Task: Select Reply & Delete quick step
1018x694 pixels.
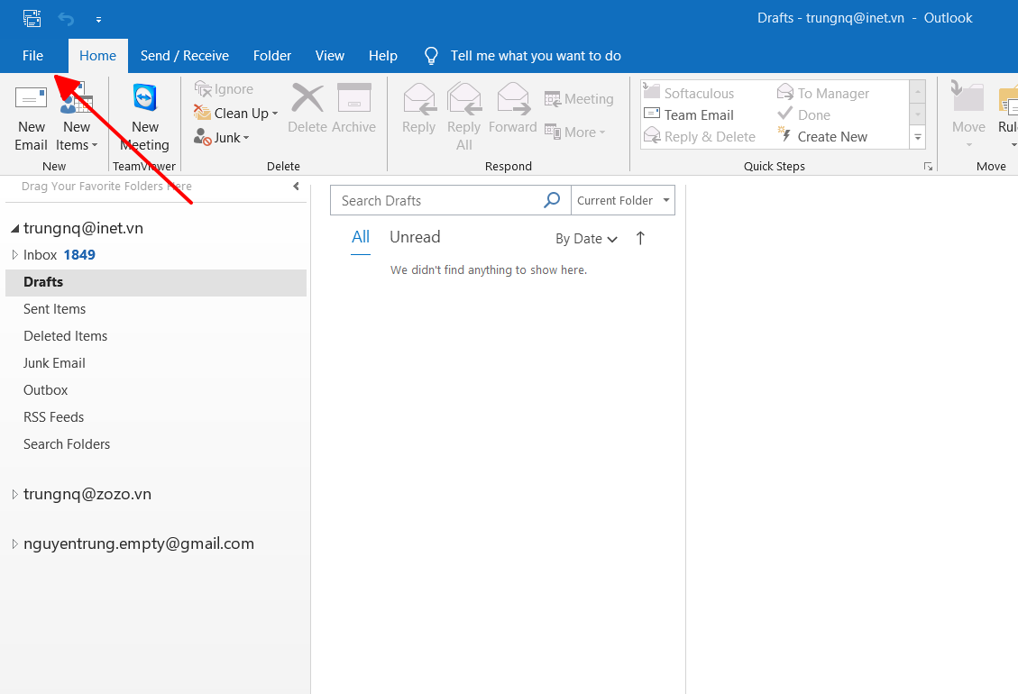Action: click(x=700, y=136)
